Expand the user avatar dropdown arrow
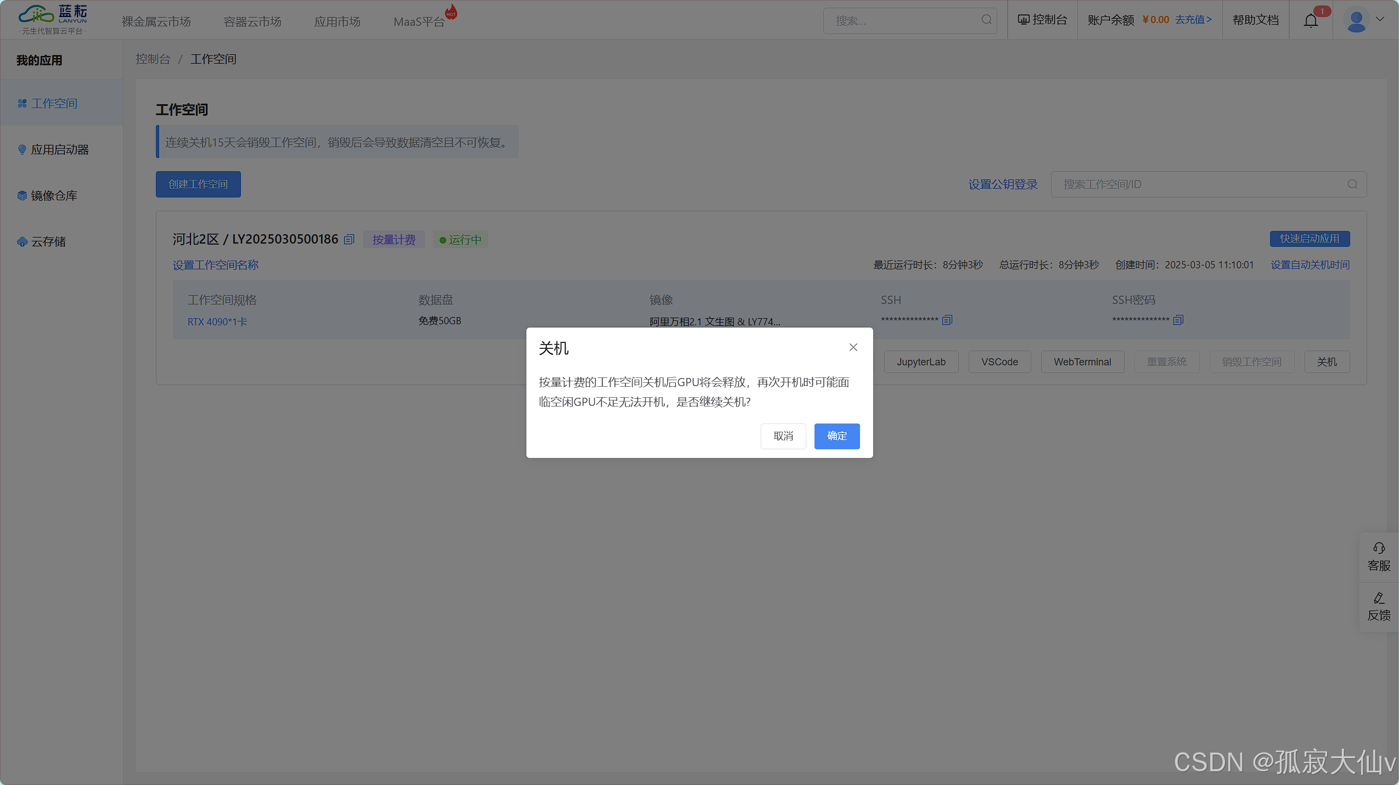The image size is (1399, 785). pyautogui.click(x=1380, y=19)
